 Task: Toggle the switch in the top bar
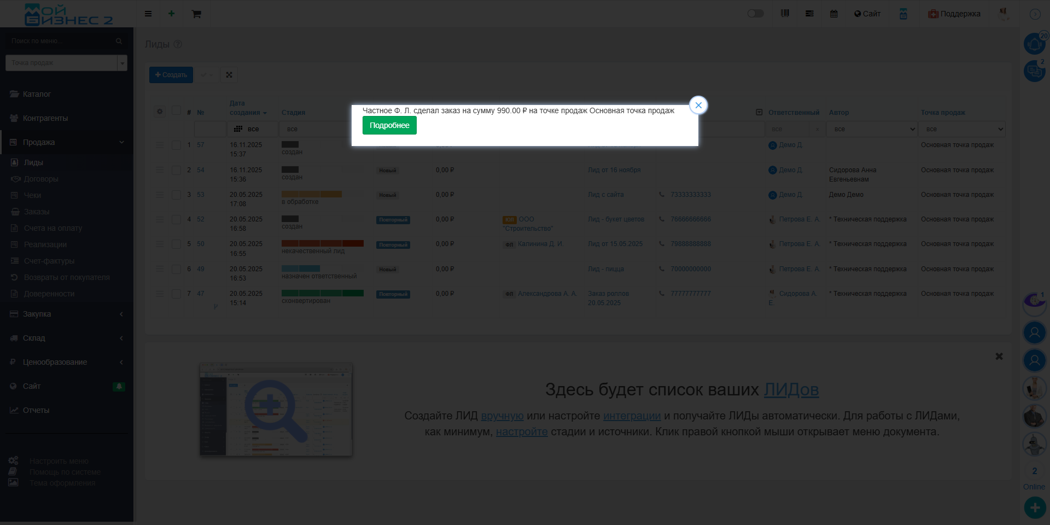[x=755, y=14]
